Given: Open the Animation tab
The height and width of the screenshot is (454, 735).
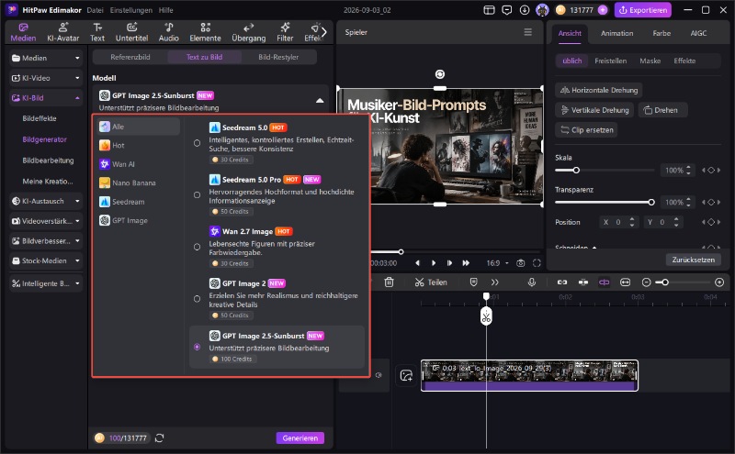Looking at the screenshot, I should click(616, 33).
